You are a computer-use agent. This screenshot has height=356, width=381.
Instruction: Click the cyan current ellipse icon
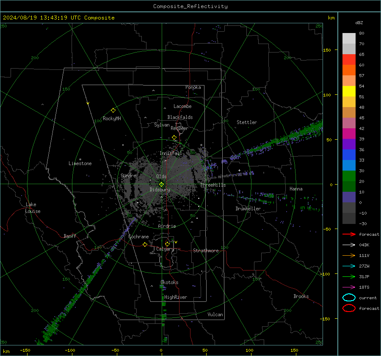tap(349, 298)
